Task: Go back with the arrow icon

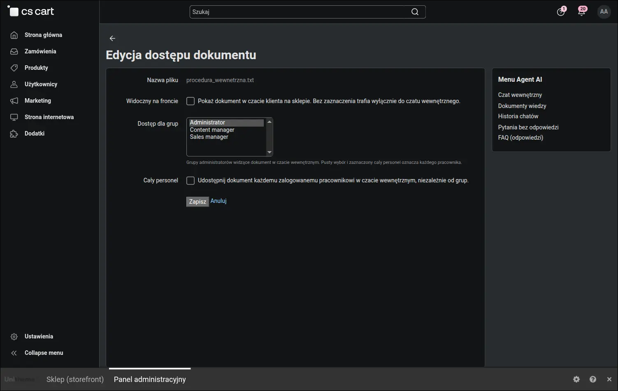Action: point(112,38)
